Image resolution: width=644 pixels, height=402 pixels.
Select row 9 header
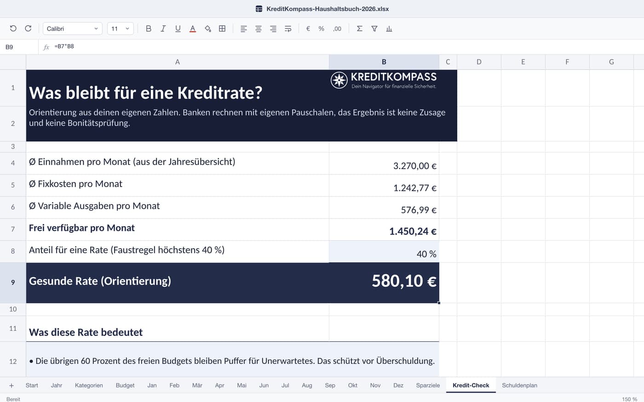coord(13,283)
